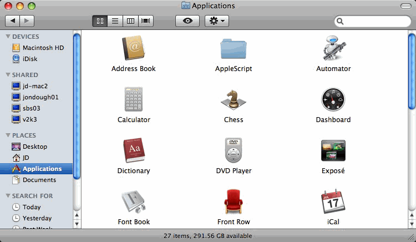The height and width of the screenshot is (242, 416).
Task: Click the magnifying glass search icon
Action: (x=340, y=21)
